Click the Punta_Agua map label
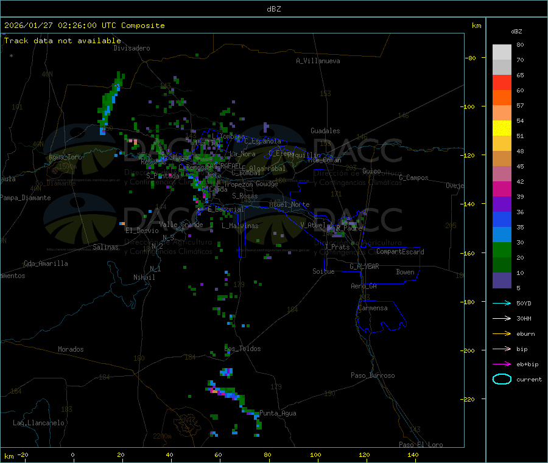Image resolution: width=548 pixels, height=463 pixels. [278, 414]
